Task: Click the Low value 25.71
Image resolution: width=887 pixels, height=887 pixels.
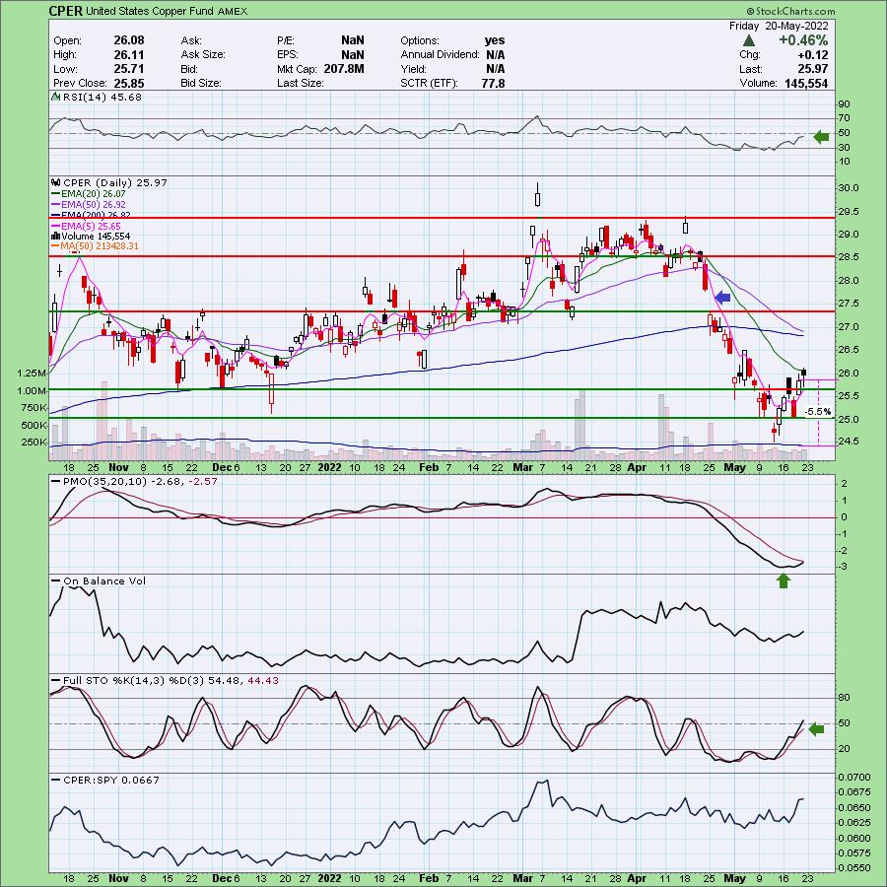Action: click(129, 69)
